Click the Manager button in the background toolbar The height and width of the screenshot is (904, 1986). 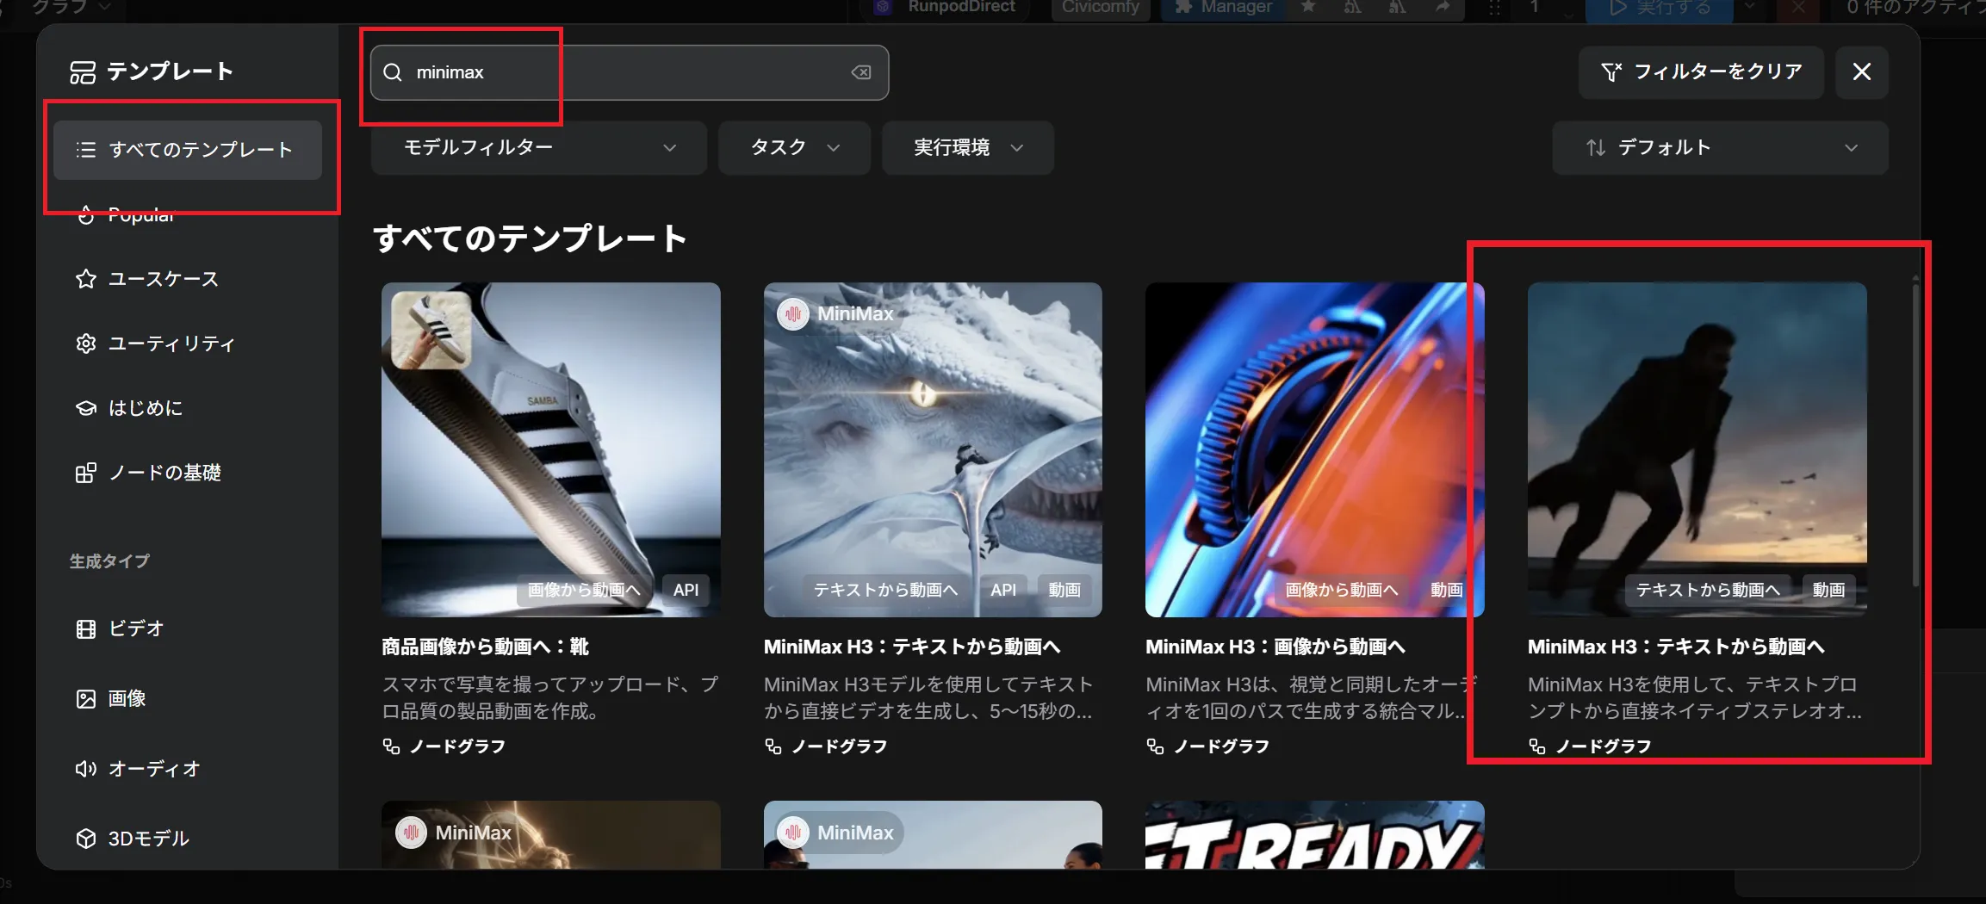1223,8
